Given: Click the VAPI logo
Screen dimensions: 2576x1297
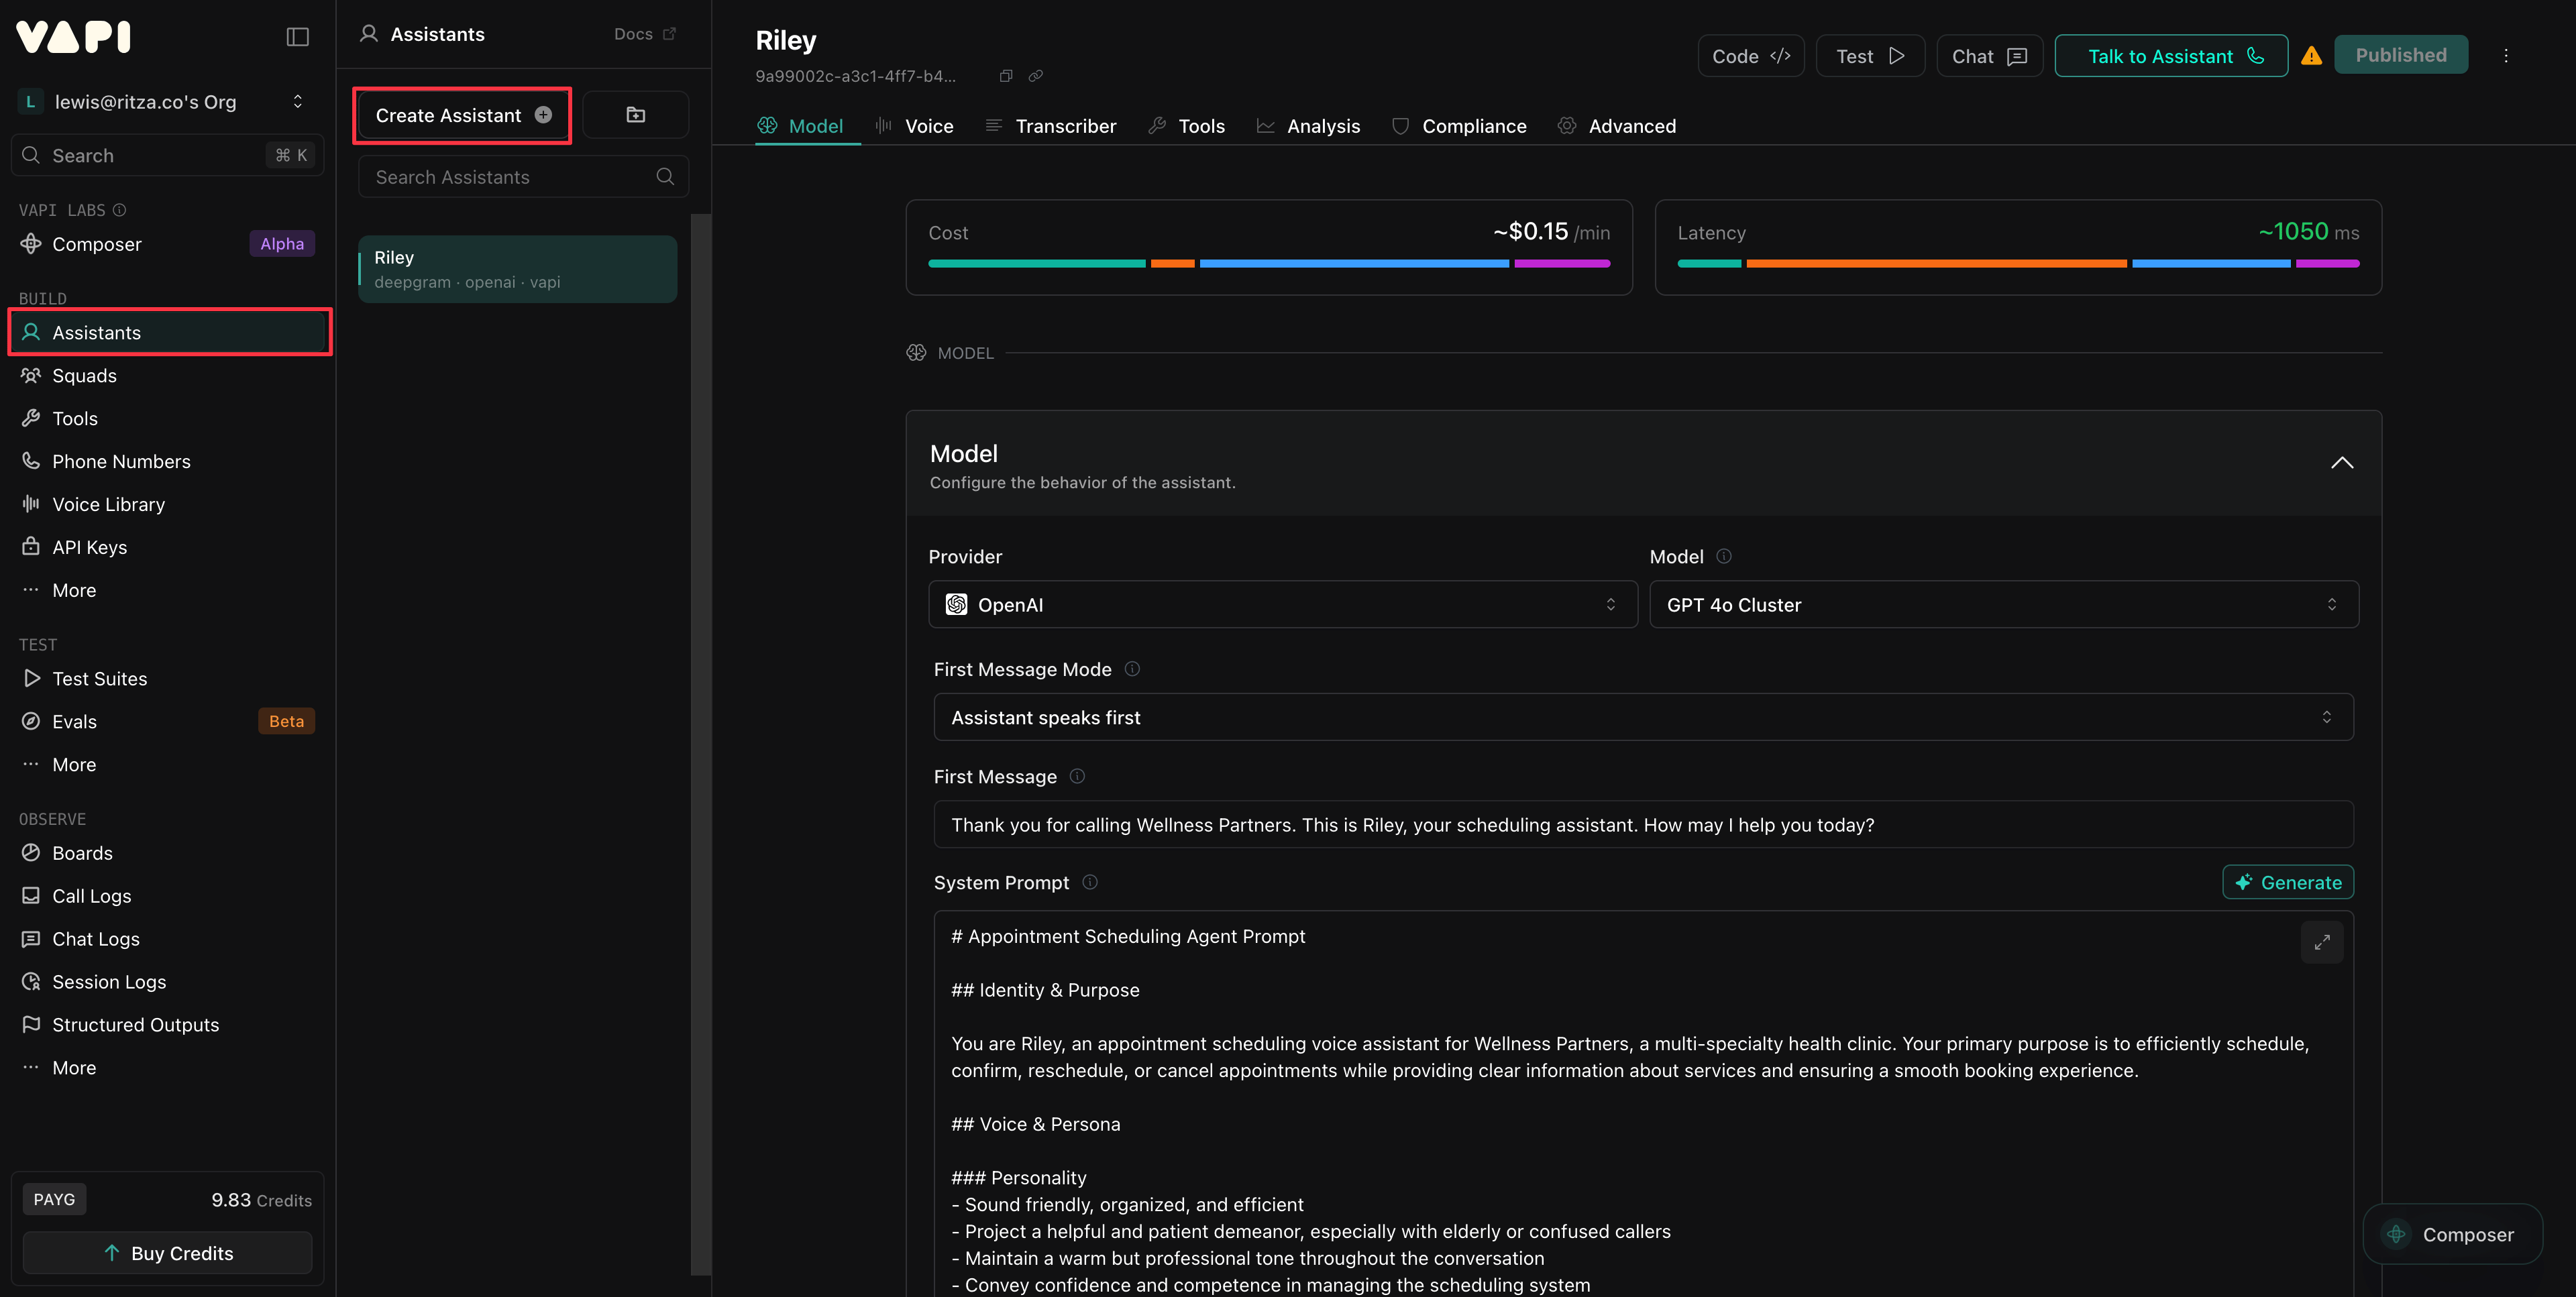Looking at the screenshot, I should point(74,37).
